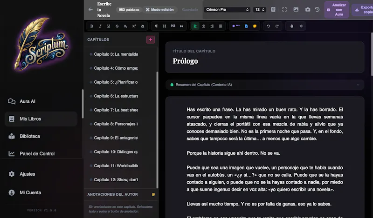Open the book view icon beside font size

(273, 9)
